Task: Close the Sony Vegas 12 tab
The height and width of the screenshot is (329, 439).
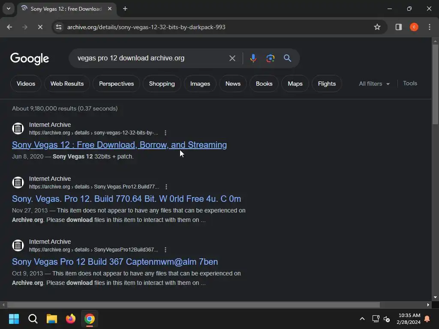Action: (110, 9)
